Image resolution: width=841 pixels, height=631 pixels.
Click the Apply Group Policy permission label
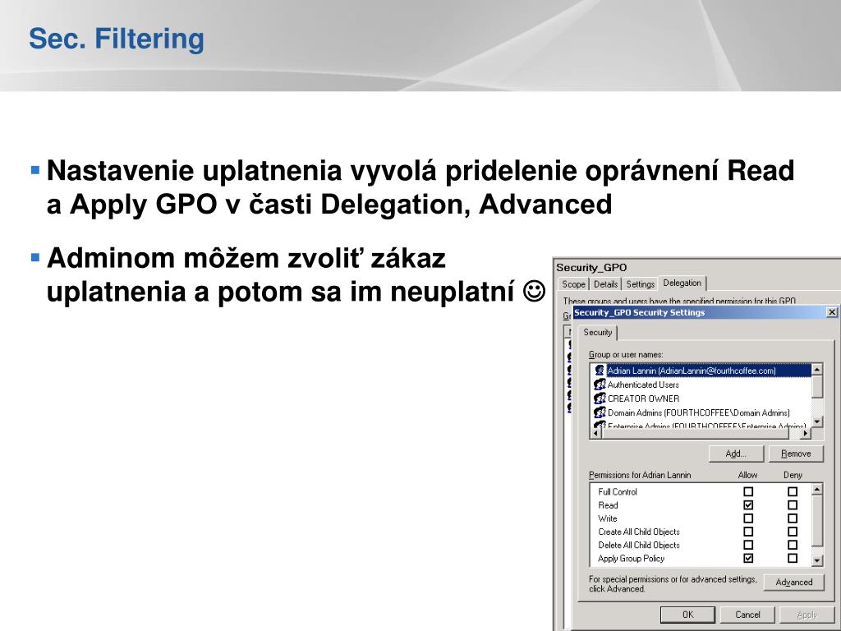[632, 559]
